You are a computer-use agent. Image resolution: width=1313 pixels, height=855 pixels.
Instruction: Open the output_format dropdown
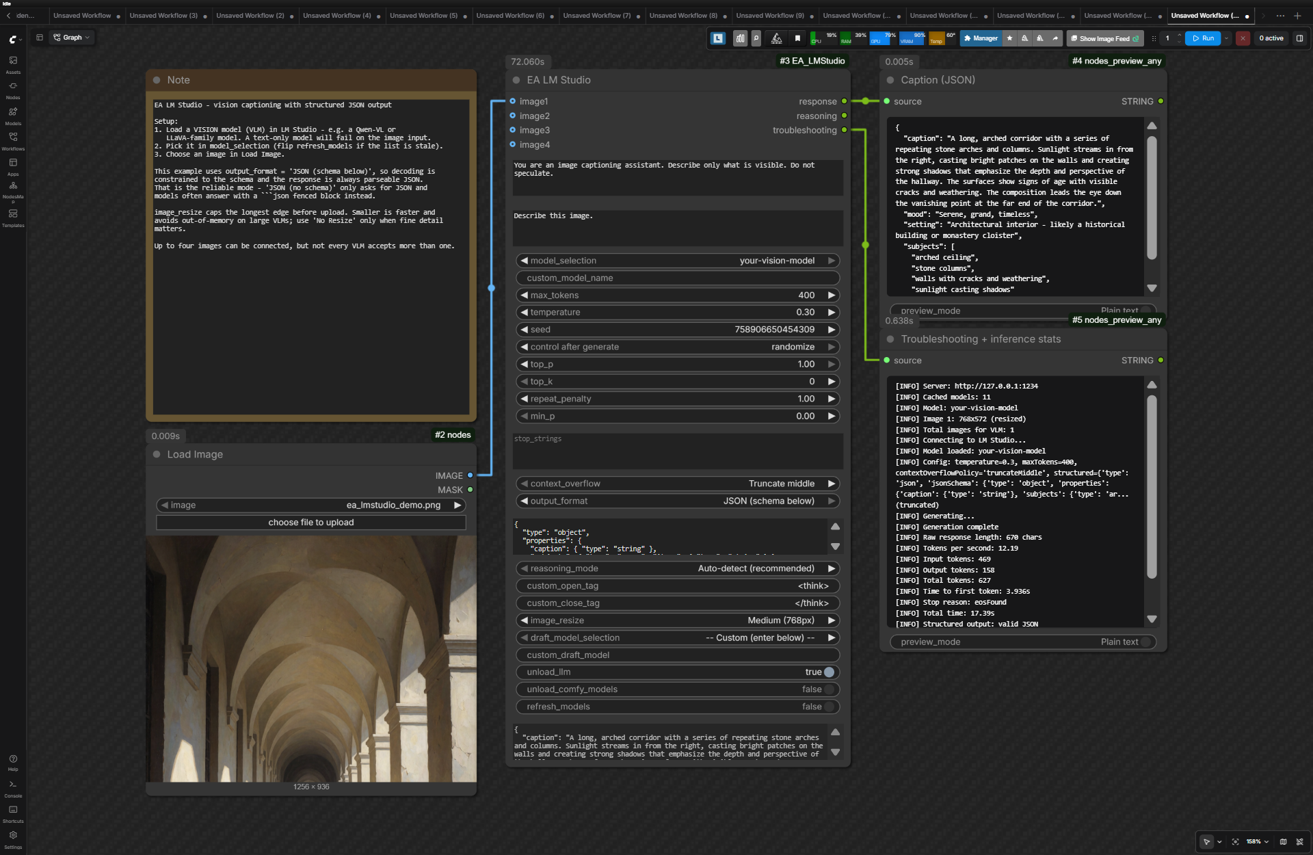click(677, 501)
